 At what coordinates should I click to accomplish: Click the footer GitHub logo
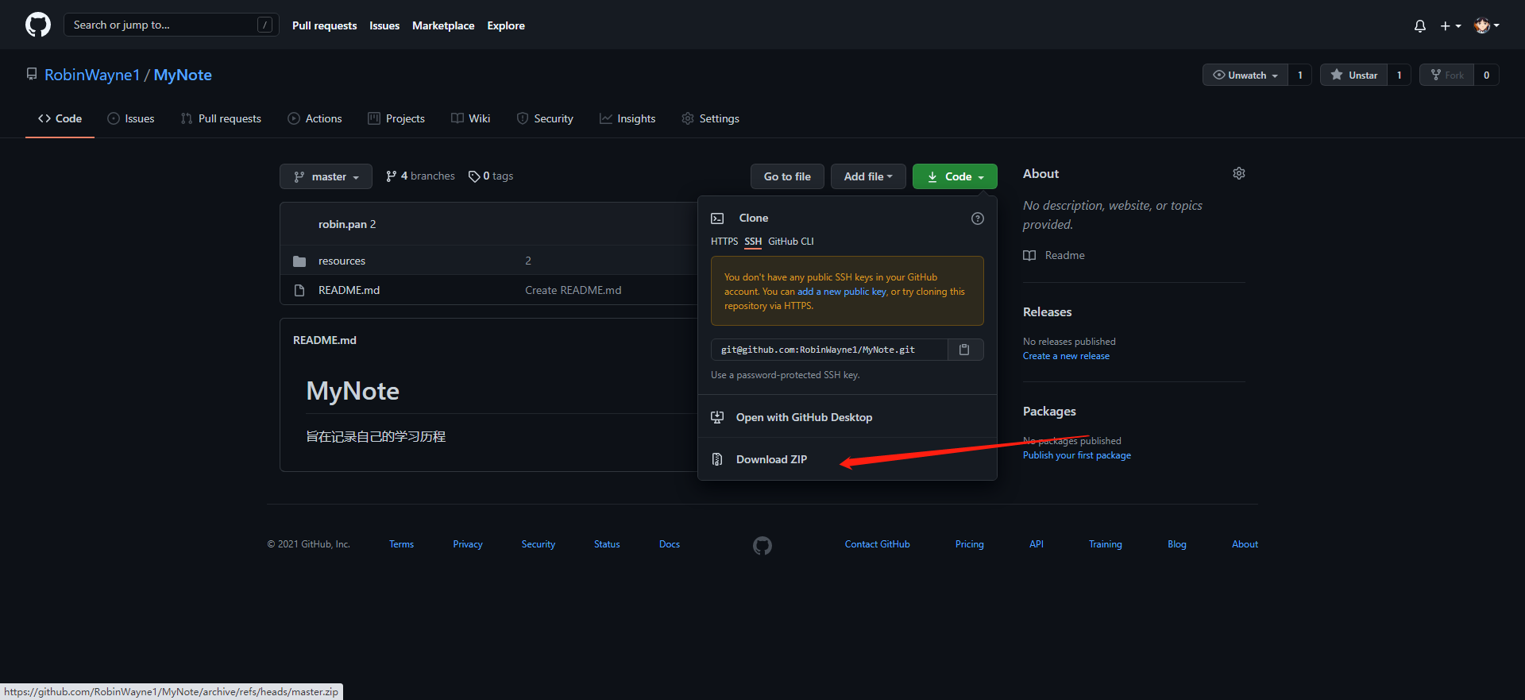pos(762,545)
